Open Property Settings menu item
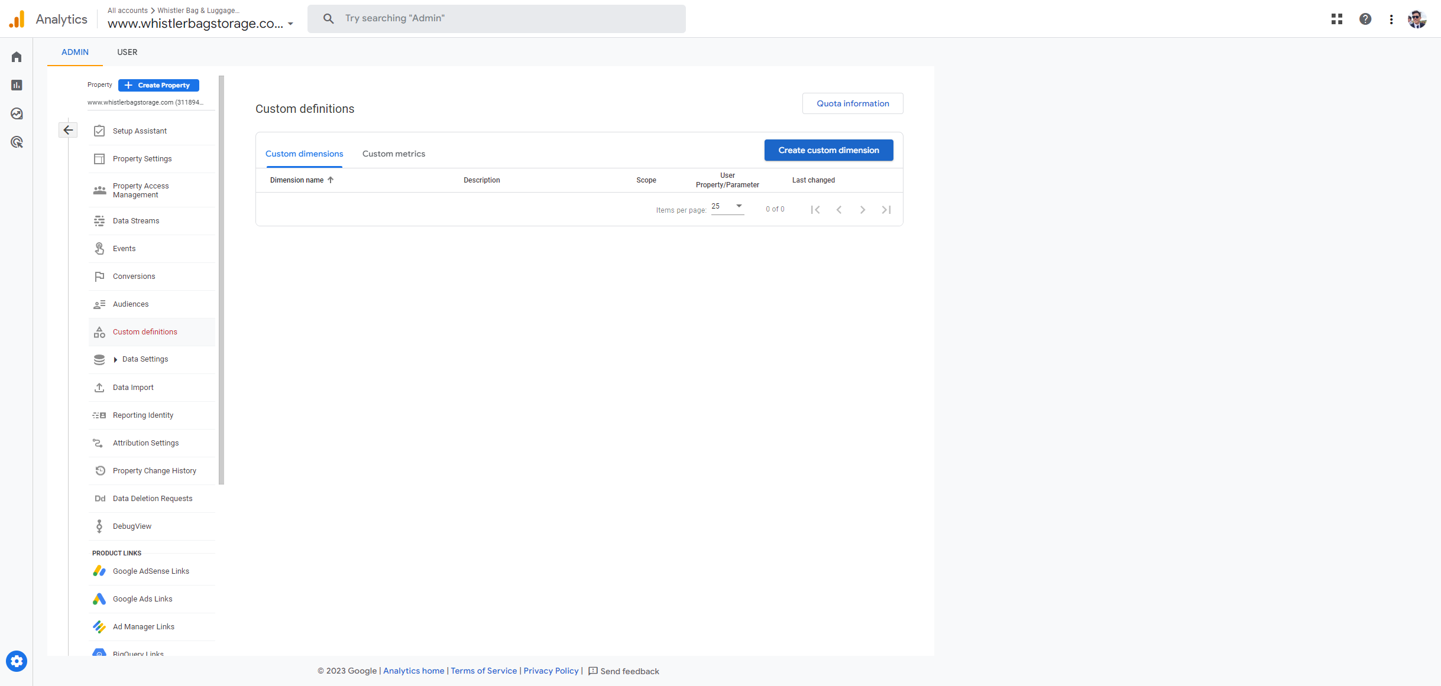This screenshot has height=686, width=1441. pos(153,159)
